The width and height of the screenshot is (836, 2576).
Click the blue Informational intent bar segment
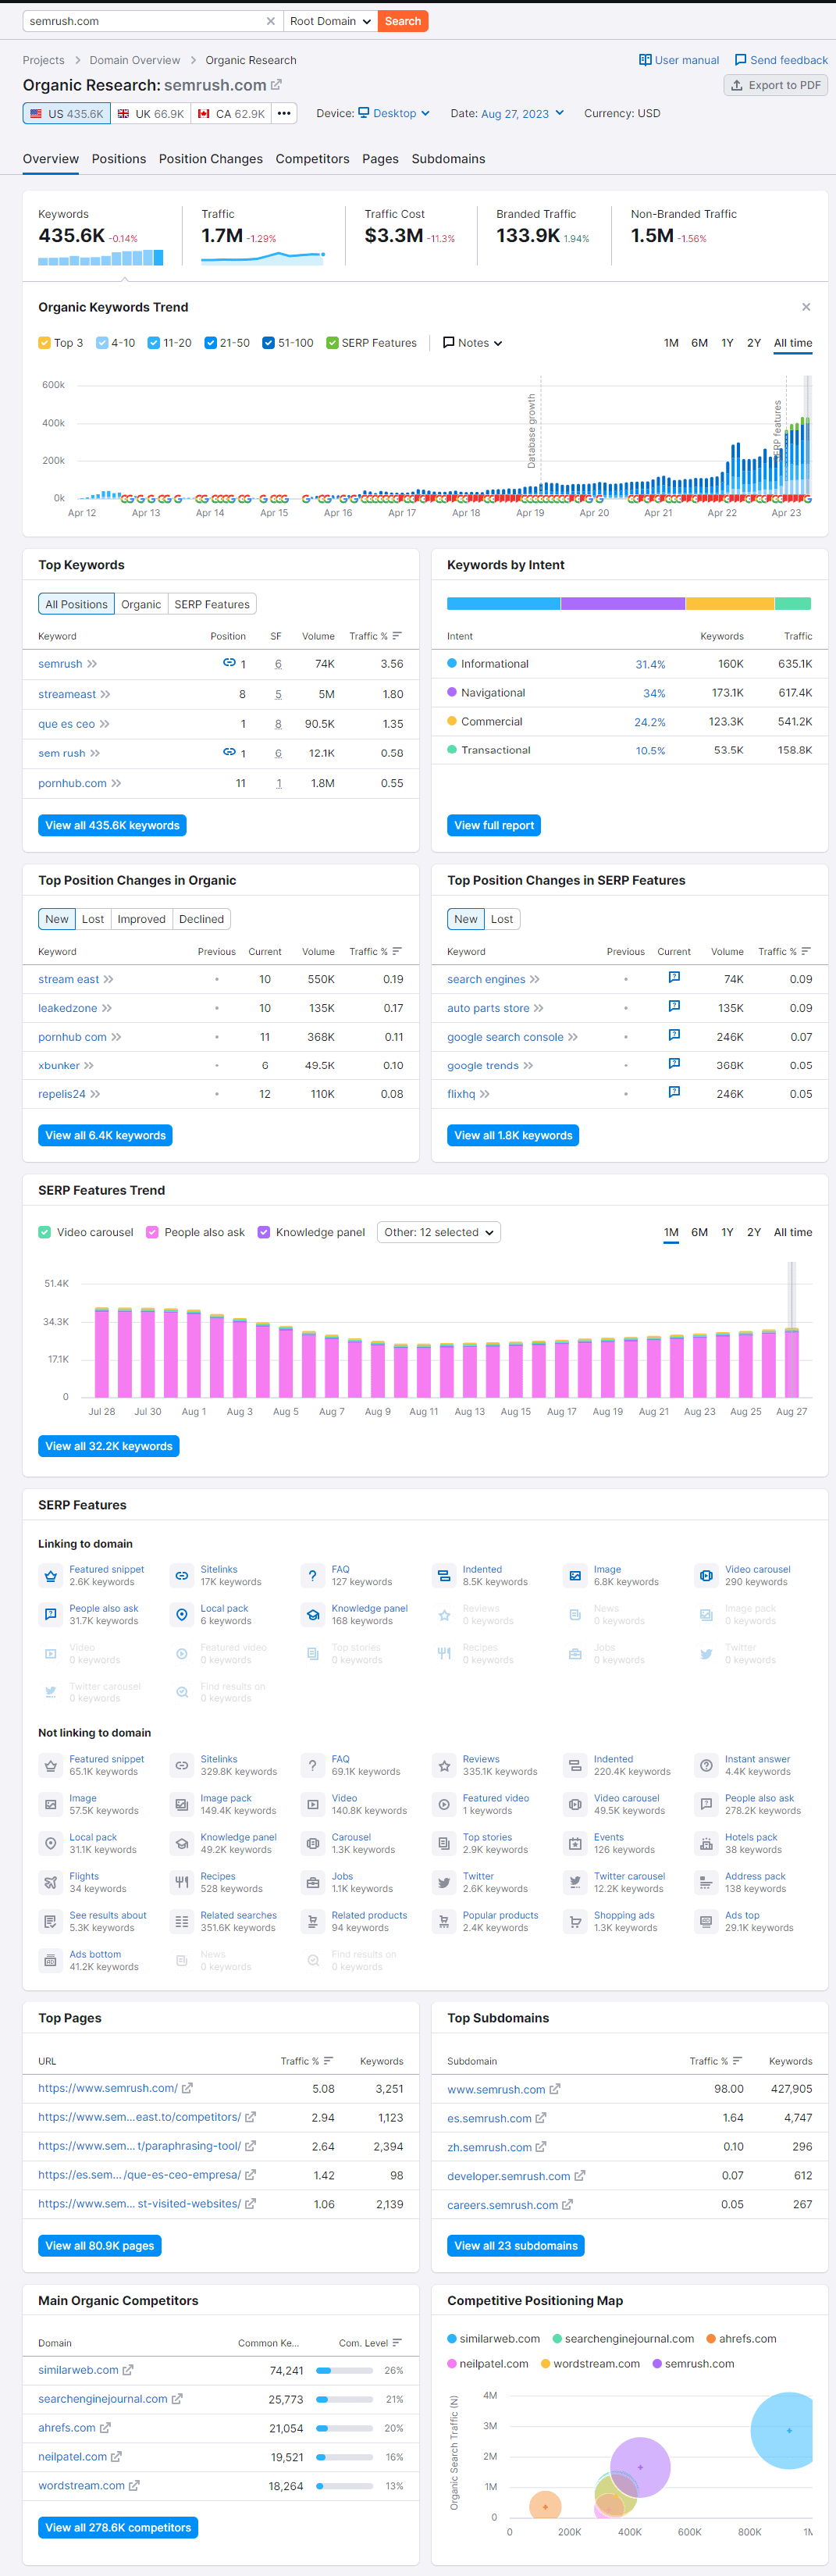(x=503, y=603)
